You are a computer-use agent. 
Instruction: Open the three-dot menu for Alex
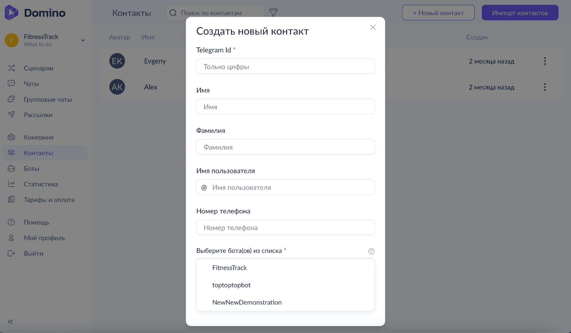point(545,87)
